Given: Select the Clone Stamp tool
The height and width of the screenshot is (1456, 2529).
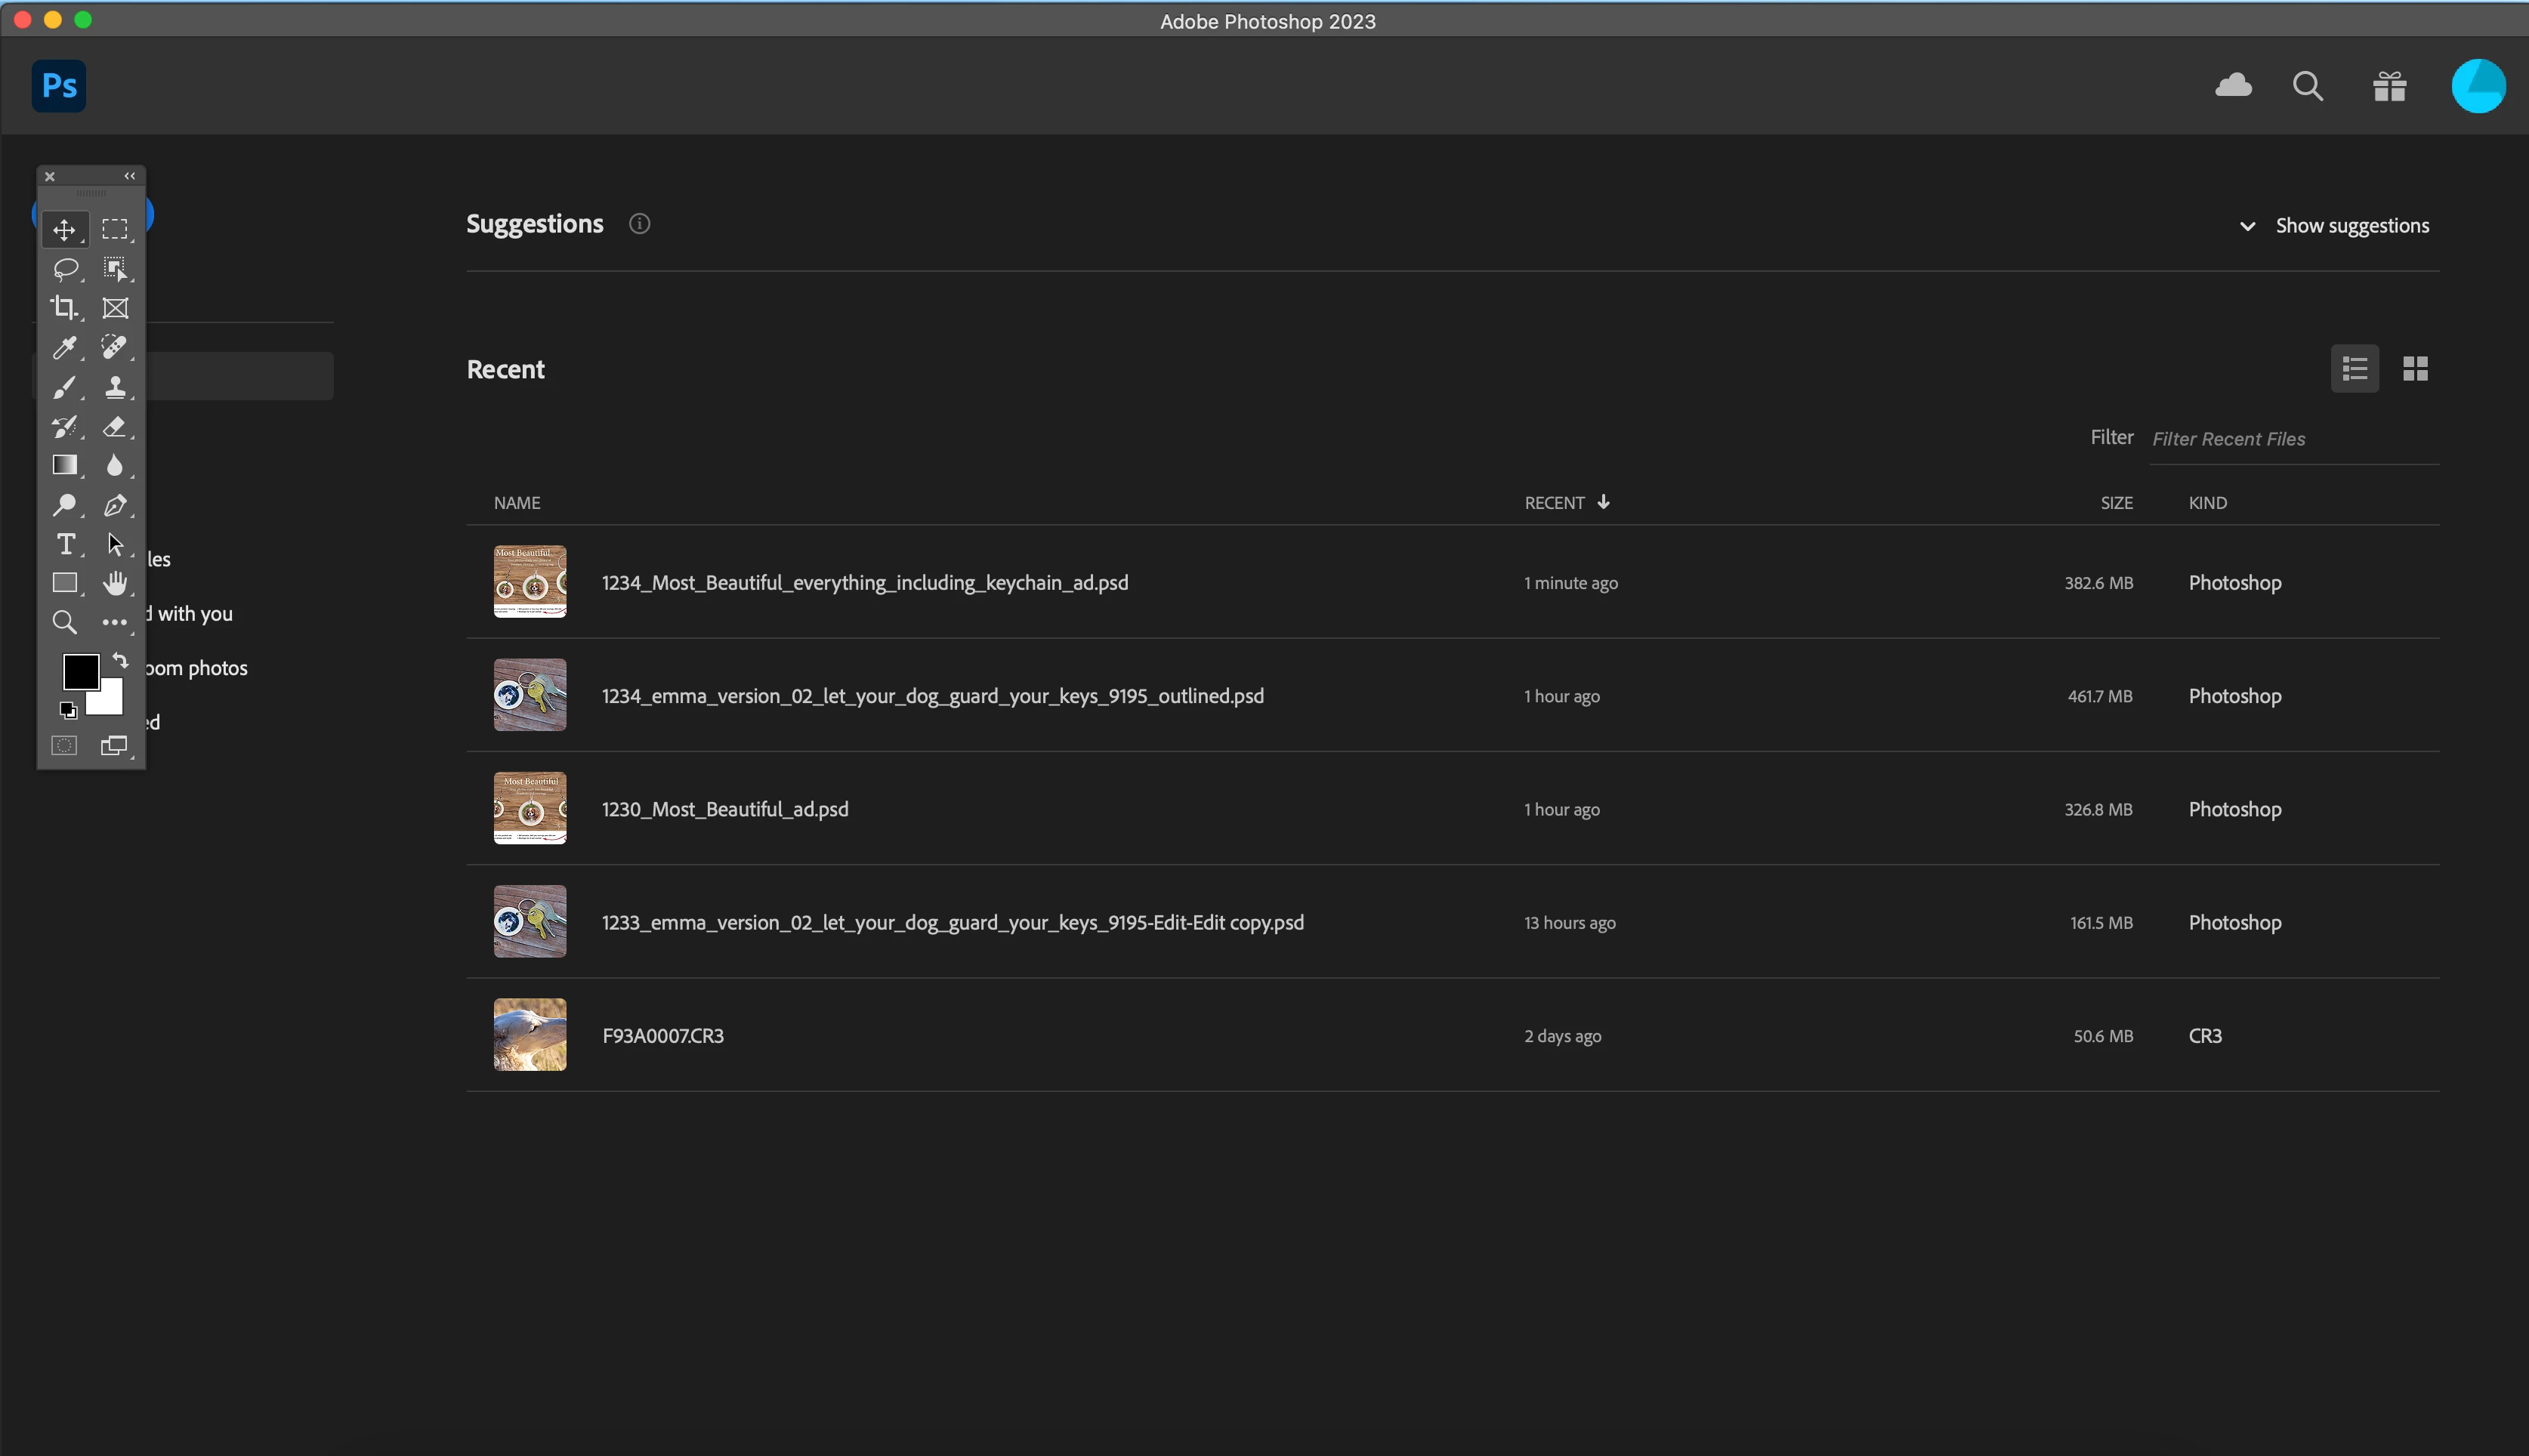Looking at the screenshot, I should [x=115, y=387].
